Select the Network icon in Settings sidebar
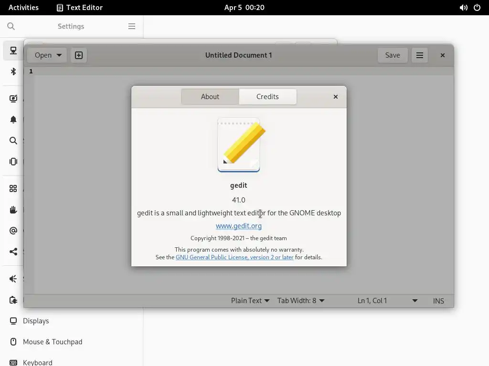Viewport: 489px width, 366px height. point(13,51)
